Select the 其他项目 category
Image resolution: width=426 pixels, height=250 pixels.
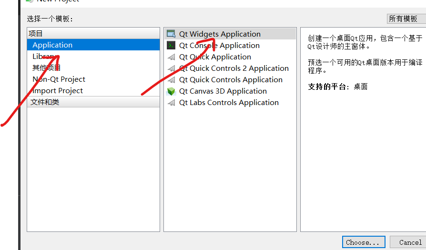click(93, 67)
